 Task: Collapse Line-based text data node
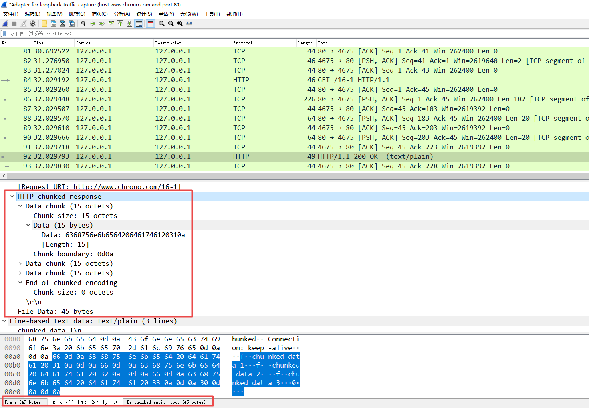pyautogui.click(x=4, y=321)
